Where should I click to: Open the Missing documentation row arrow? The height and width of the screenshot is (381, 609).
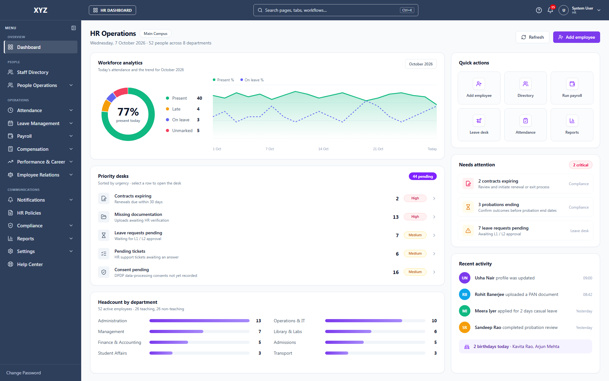coord(434,217)
